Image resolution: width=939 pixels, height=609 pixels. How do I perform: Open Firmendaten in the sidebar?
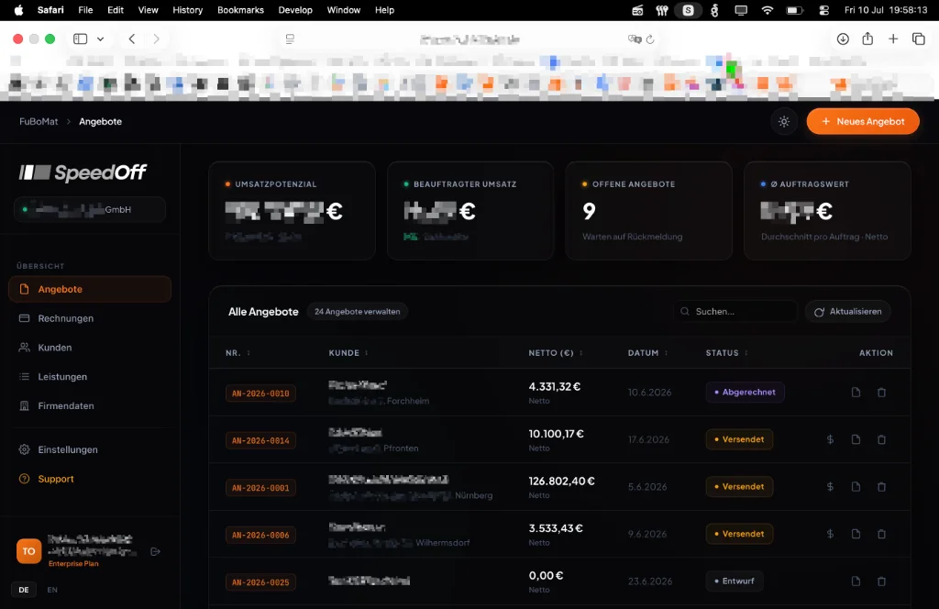[x=90, y=406]
